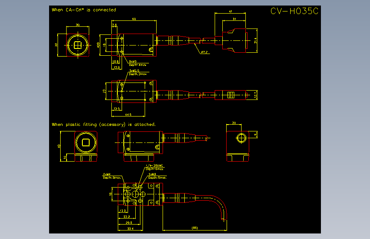This screenshot has height=239, width=370.
Task: Select the 1/4-20UNC thread callout
Action: (x=154, y=165)
